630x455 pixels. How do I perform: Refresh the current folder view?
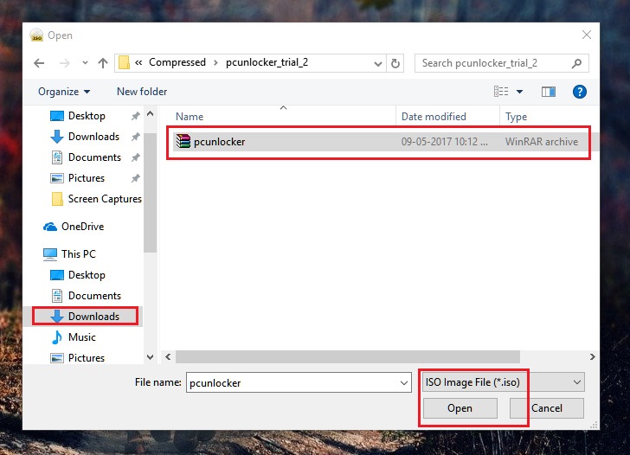(x=395, y=63)
